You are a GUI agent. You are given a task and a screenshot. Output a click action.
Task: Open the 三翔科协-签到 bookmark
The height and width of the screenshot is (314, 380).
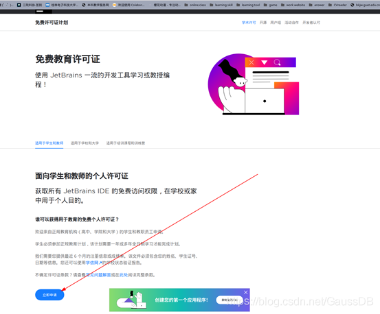(x=30, y=5)
